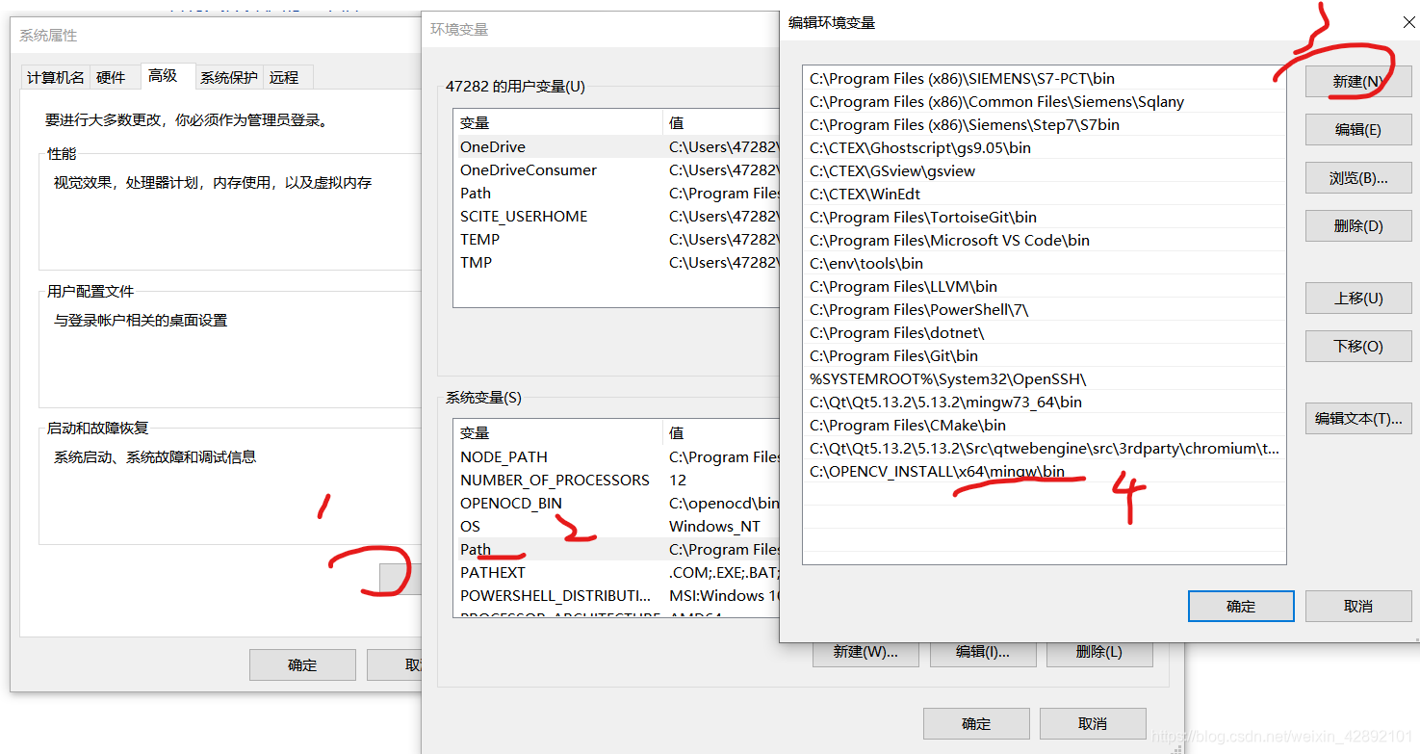Click the 上移(U) move-up button
The width and height of the screenshot is (1420, 754).
coord(1357,298)
